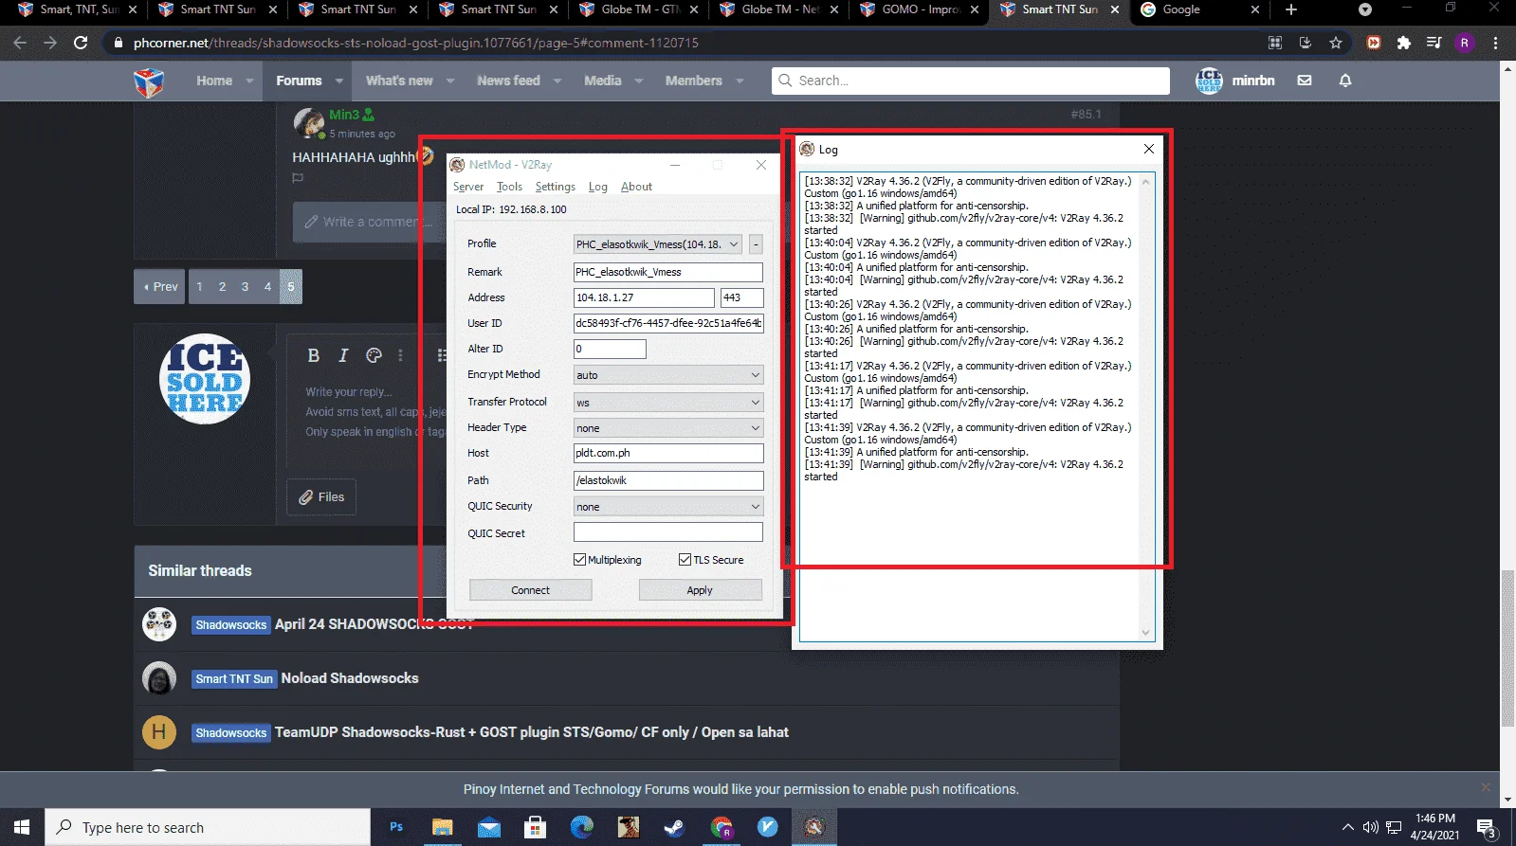This screenshot has width=1516, height=846.
Task: Open the Tools menu in NetMod
Action: pyautogui.click(x=509, y=187)
